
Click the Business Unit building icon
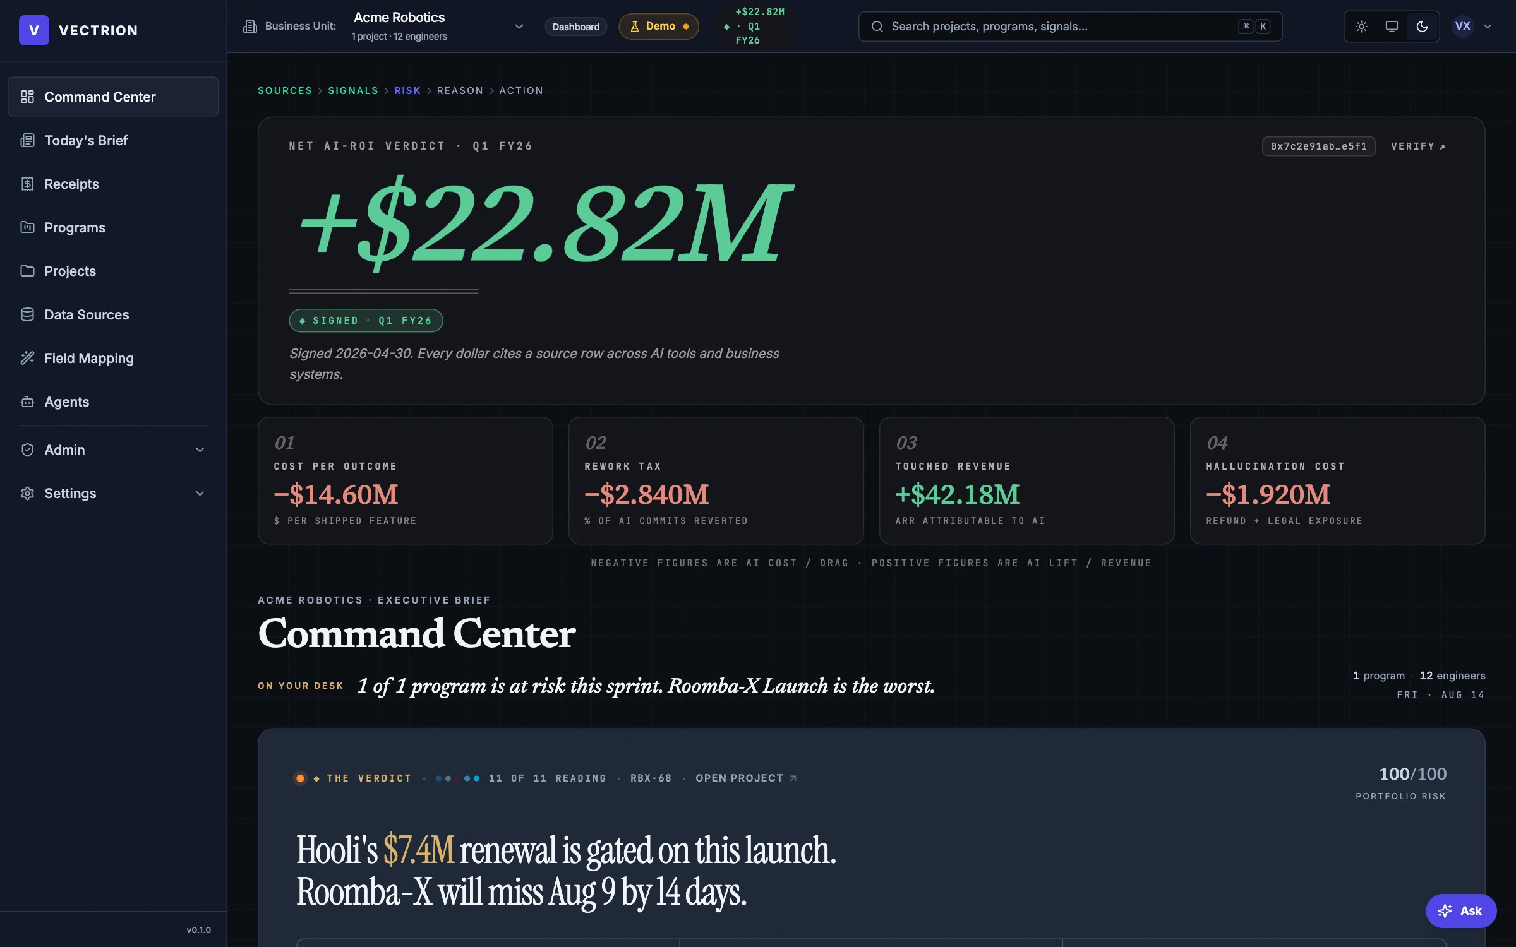point(250,27)
